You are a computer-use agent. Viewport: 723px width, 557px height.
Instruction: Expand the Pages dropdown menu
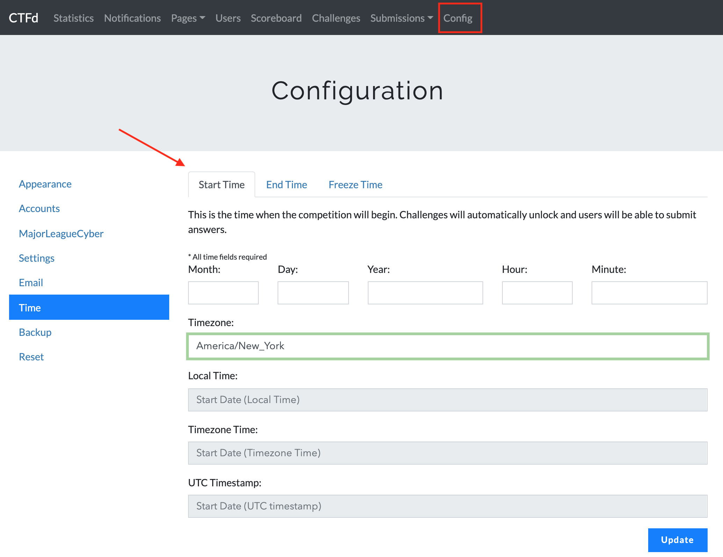pos(188,18)
